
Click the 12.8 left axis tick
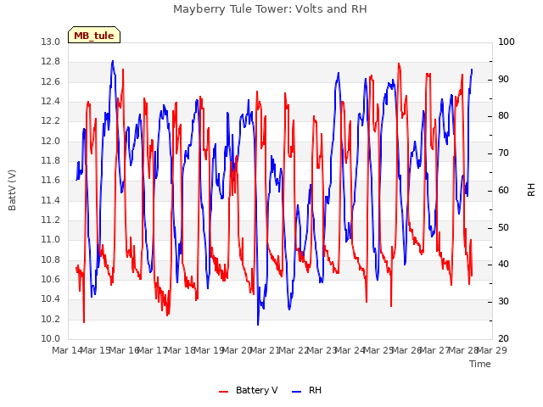pyautogui.click(x=51, y=62)
